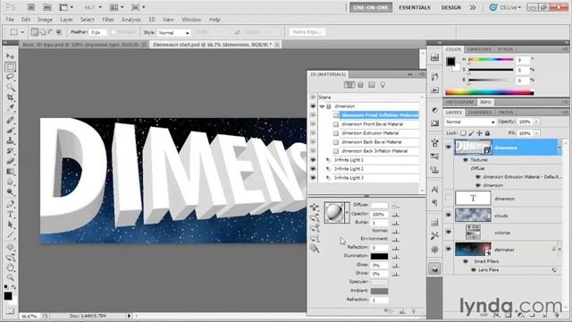Click the Ambient gray color swatch
Image resolution: width=572 pixels, height=322 pixels.
tap(379, 291)
